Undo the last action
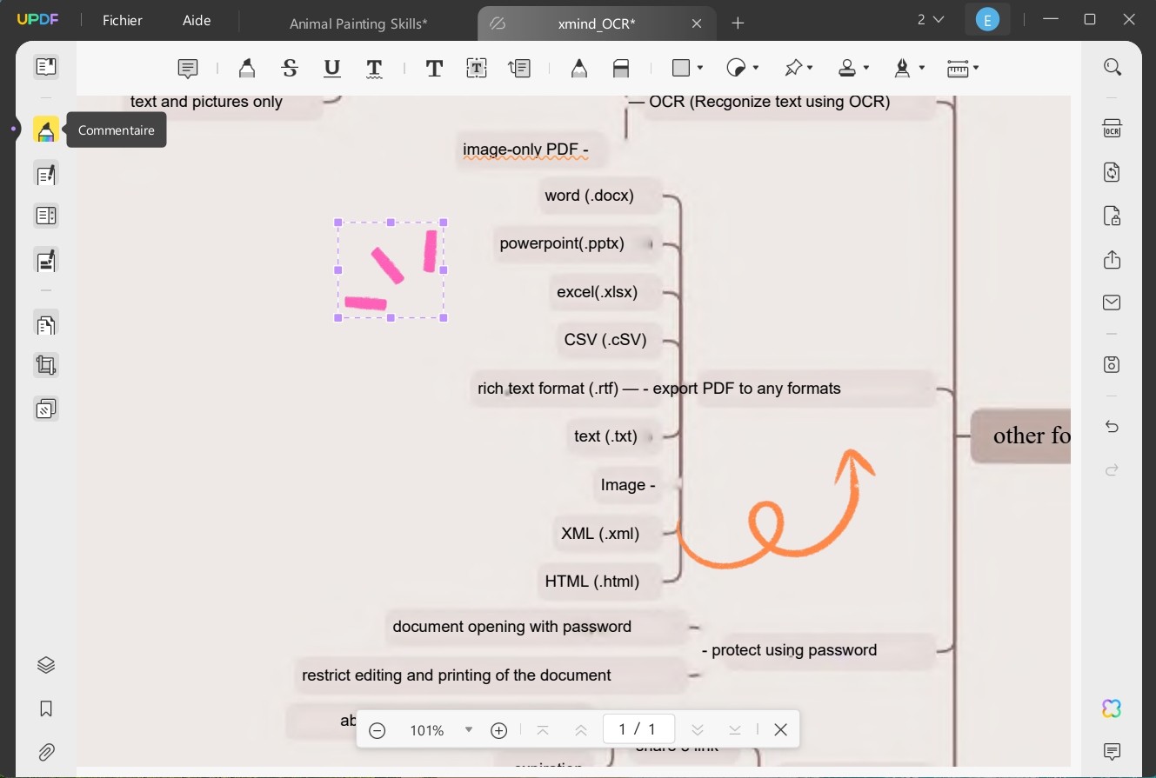 coord(1112,427)
